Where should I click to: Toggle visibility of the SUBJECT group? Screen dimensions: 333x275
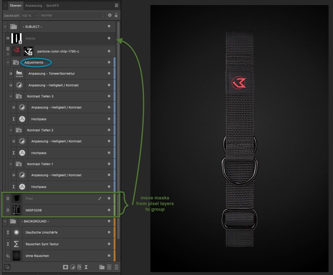tap(109, 26)
